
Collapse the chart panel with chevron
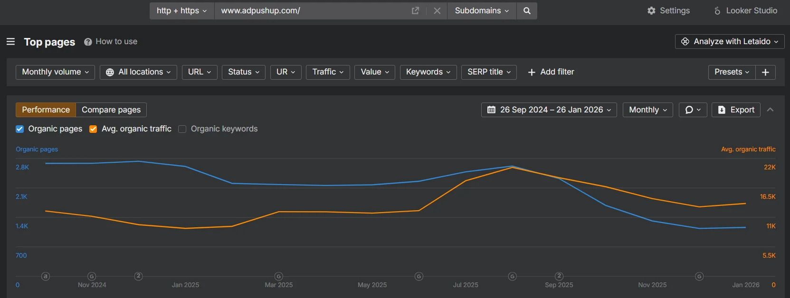click(x=770, y=110)
